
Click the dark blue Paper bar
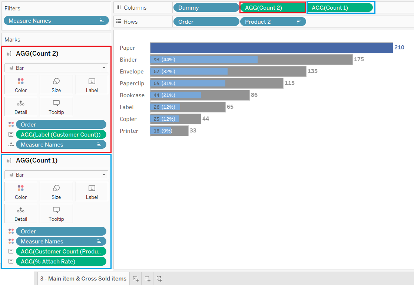pyautogui.click(x=271, y=47)
